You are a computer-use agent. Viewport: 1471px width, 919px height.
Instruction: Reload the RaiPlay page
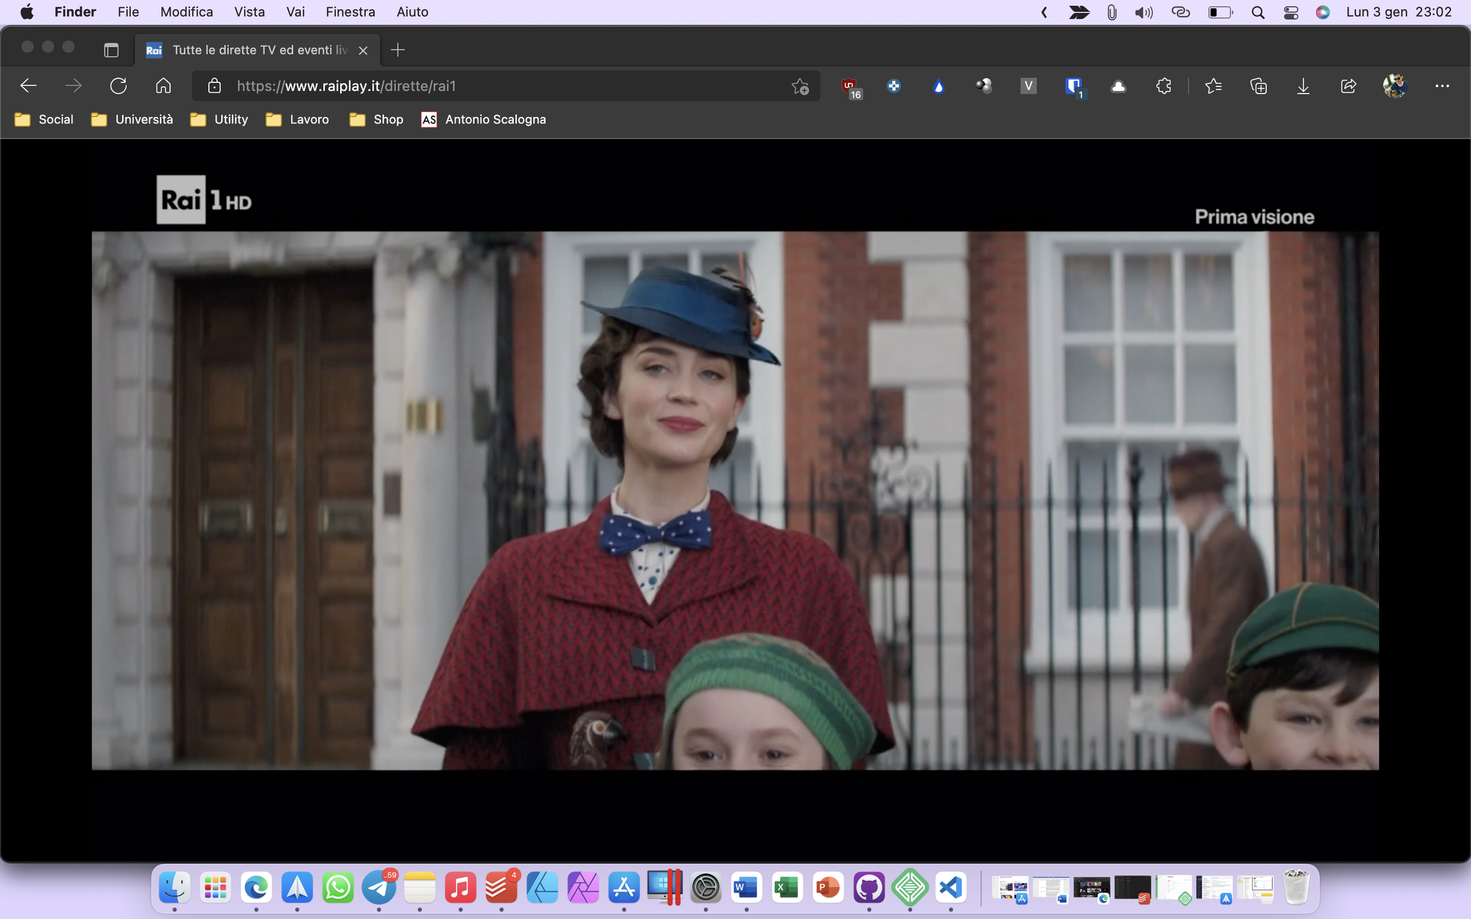coord(118,86)
